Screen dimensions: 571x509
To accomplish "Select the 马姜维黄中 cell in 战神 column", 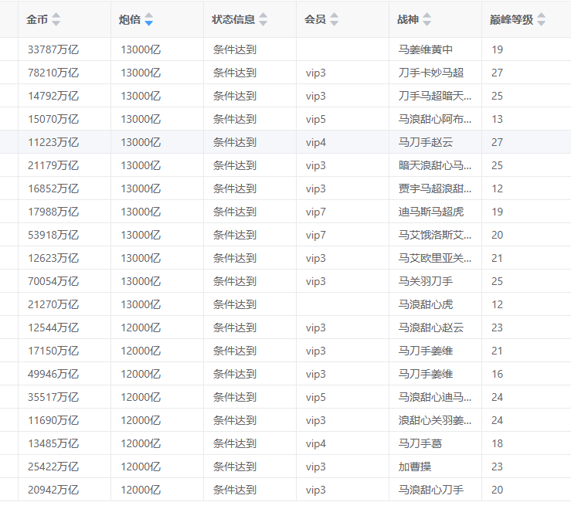I will [425, 49].
